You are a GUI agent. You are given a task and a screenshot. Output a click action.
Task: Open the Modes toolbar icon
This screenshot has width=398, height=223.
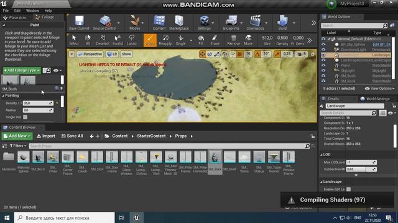pyautogui.click(x=134, y=22)
